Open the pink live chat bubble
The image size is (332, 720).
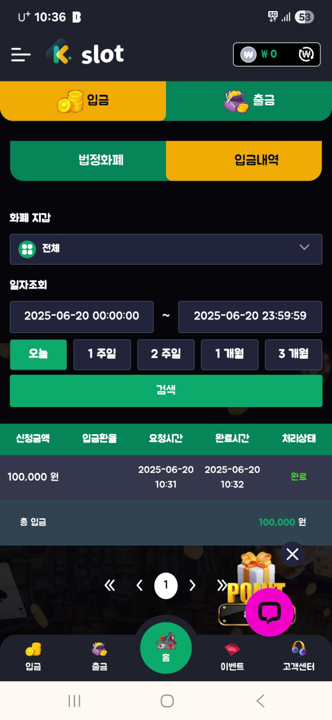[269, 612]
